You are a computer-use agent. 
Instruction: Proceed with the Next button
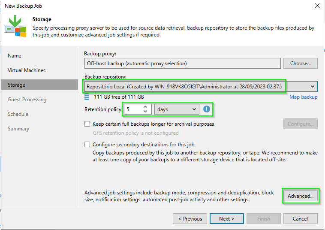[x=227, y=219]
